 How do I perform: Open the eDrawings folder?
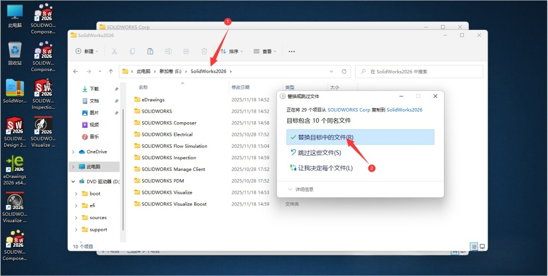[x=153, y=99]
